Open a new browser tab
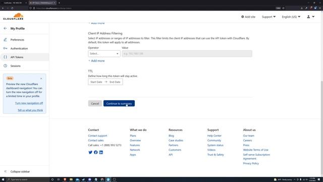This screenshot has height=182, width=323. click(59, 3)
